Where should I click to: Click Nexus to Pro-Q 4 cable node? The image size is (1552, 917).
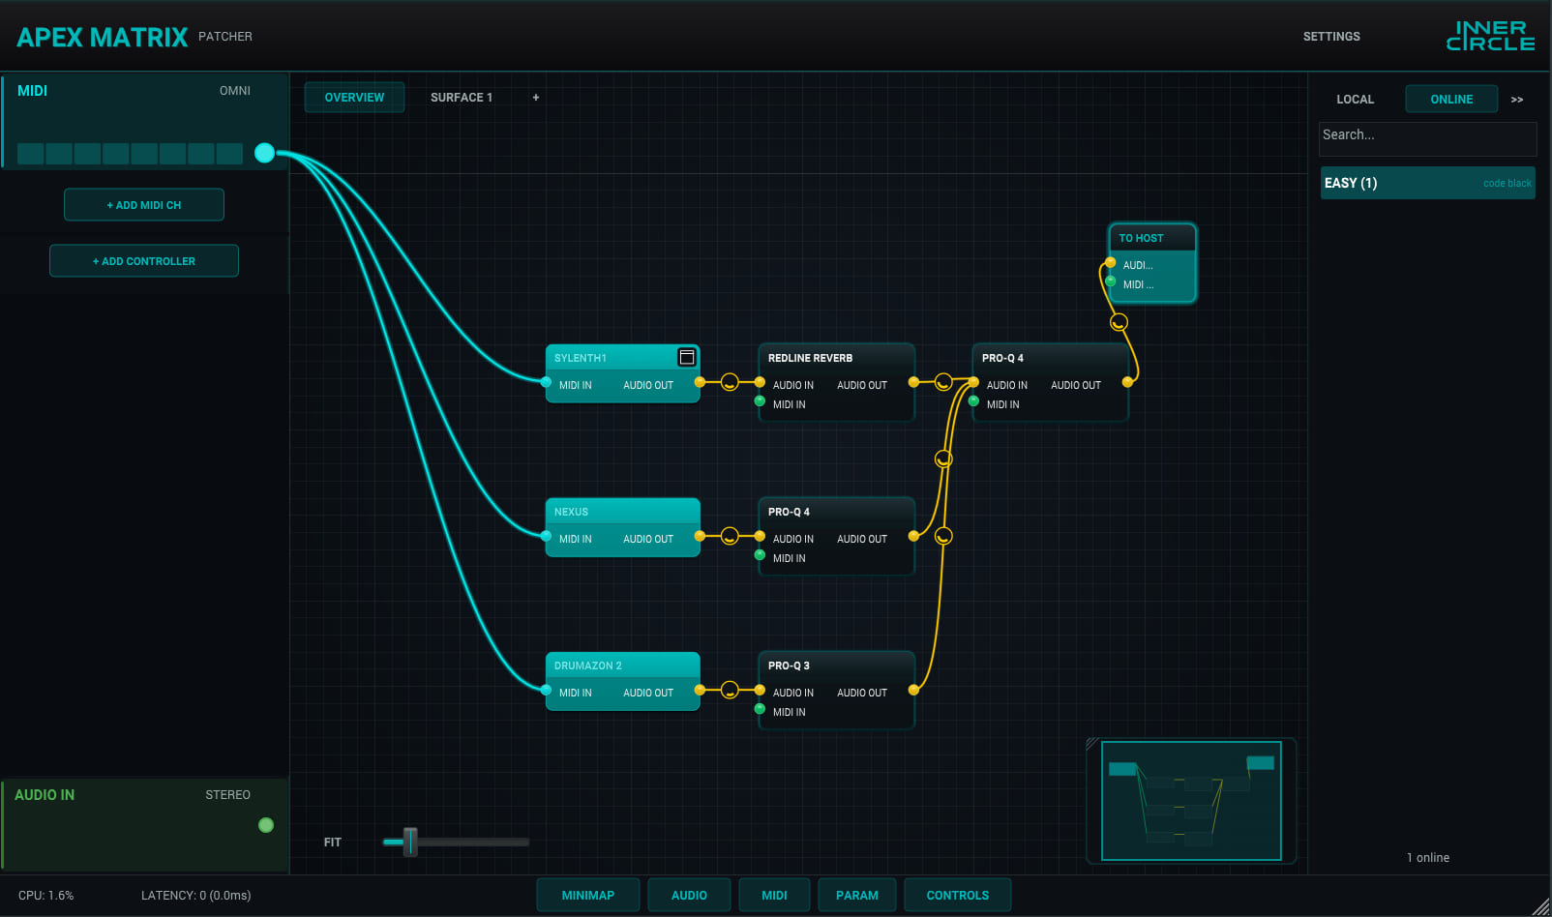click(731, 537)
